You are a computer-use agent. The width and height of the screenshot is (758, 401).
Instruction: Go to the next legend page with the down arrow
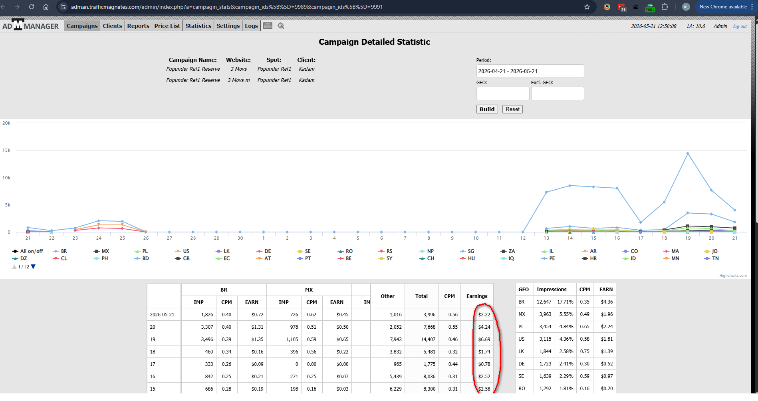[33, 267]
